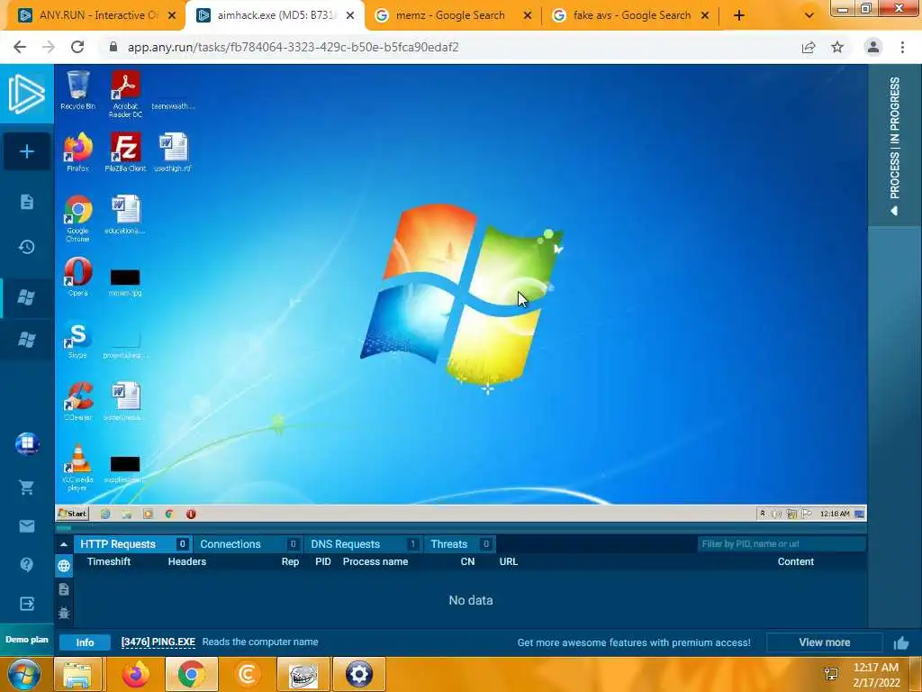Select the VLC media player desktop icon
Viewport: 922px width, 692px height.
(x=77, y=468)
